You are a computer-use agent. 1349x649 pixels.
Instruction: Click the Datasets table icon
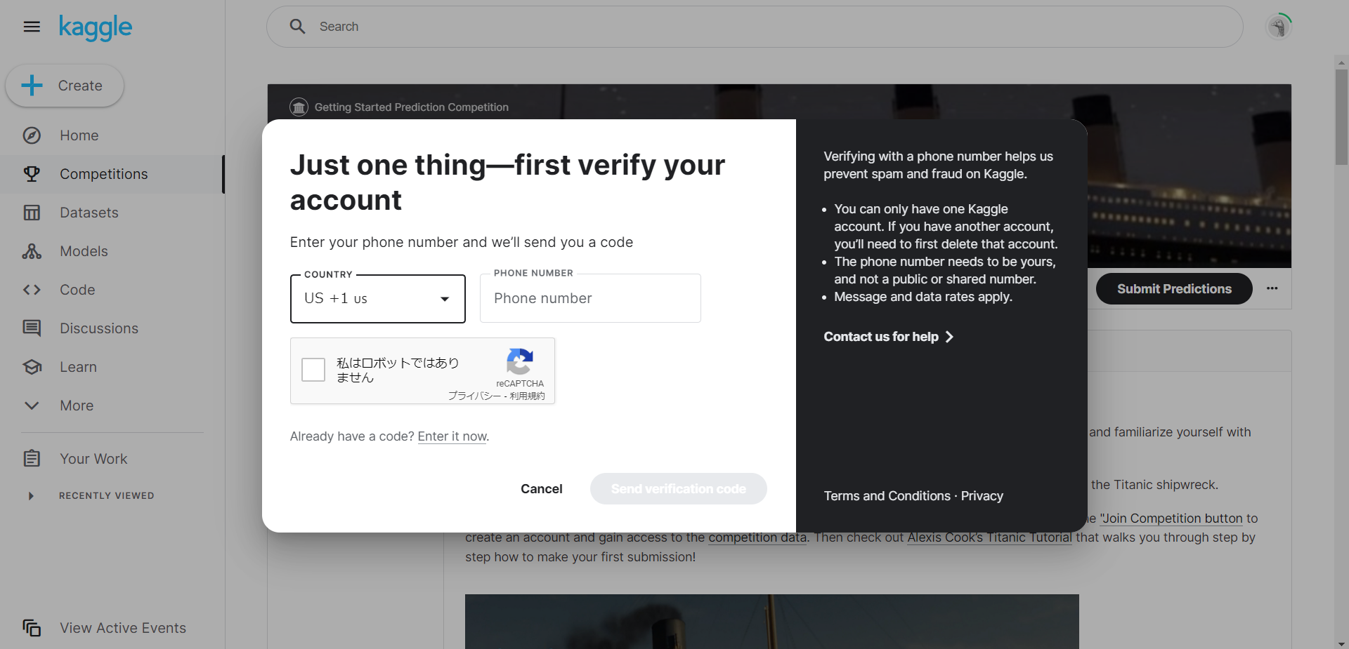coord(32,213)
